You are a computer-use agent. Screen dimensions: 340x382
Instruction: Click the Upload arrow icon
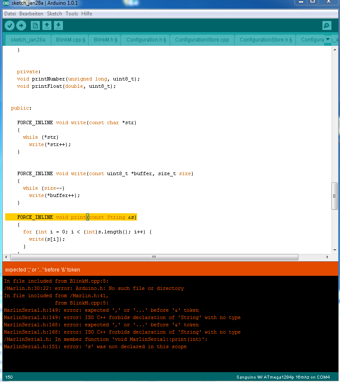[21, 26]
